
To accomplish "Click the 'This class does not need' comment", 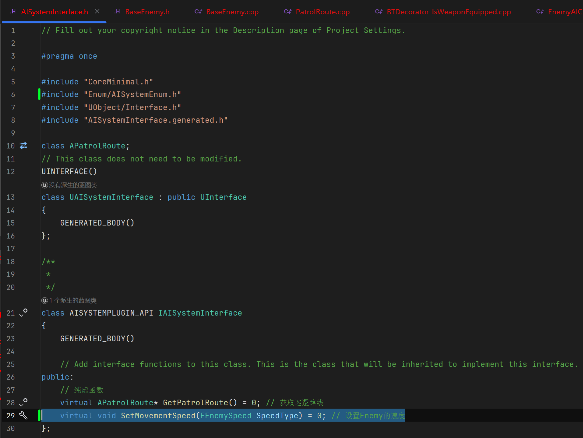I will (x=141, y=159).
